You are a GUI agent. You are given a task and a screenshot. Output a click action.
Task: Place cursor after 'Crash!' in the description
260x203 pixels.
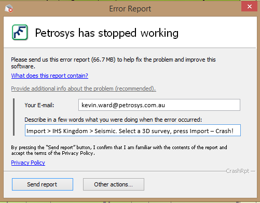coord(234,131)
